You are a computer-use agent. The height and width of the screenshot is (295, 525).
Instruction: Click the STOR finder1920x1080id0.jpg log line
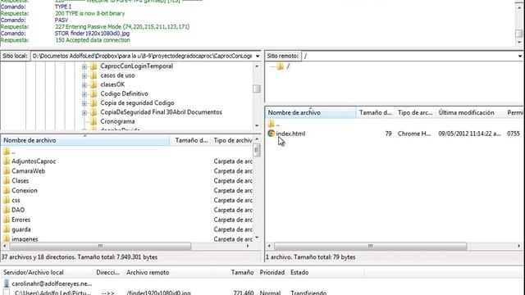(92, 34)
